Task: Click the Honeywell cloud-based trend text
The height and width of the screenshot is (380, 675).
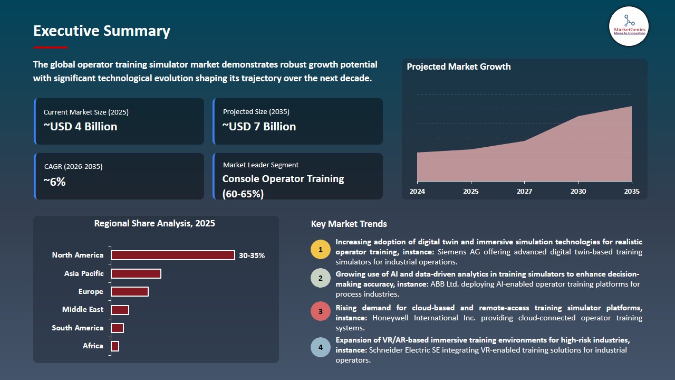Action: pos(489,318)
